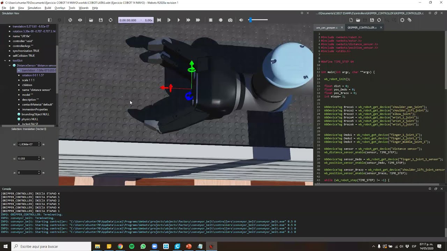Open the Simulation menu
Screen dimensions: 447x251
(x=34, y=8)
